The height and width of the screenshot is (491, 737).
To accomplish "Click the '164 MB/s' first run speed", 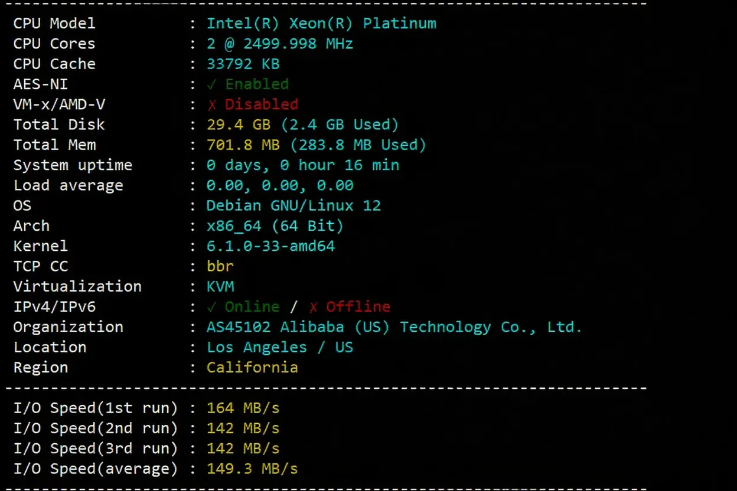I will click(x=243, y=408).
